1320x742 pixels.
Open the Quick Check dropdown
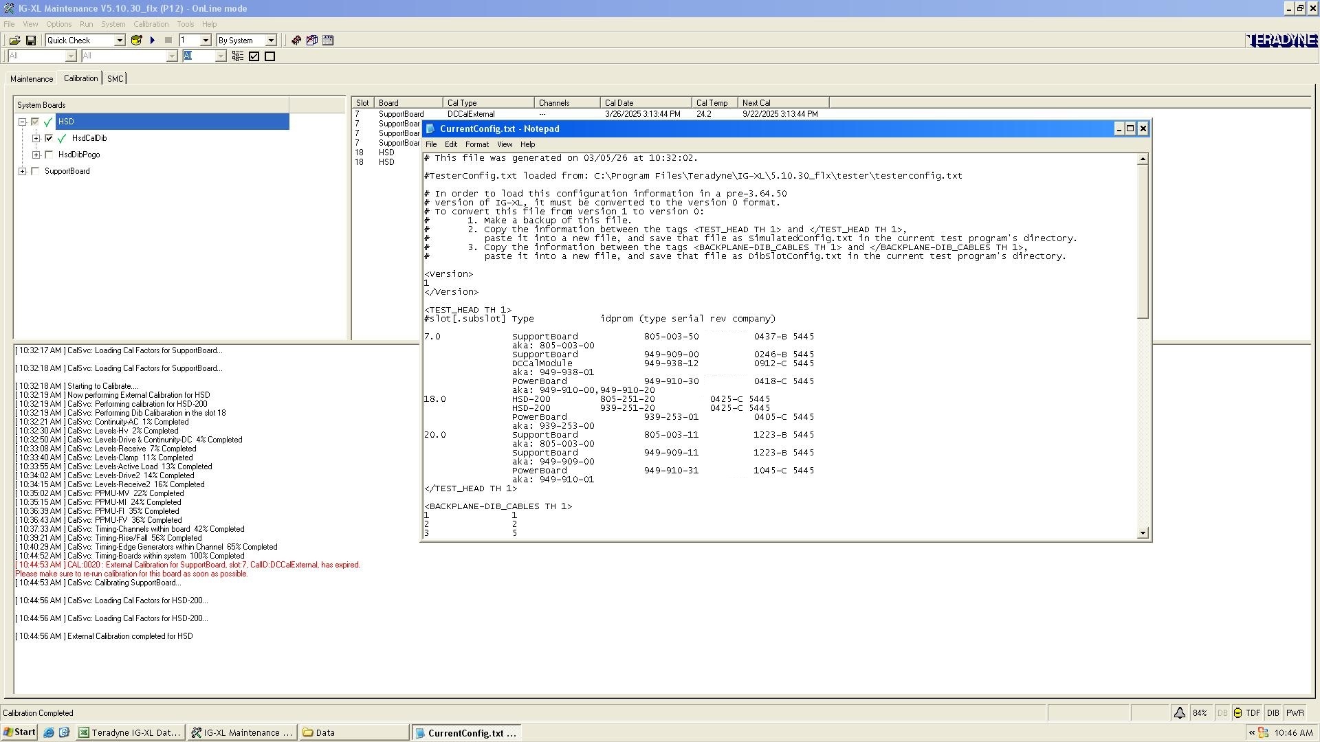[x=119, y=41]
